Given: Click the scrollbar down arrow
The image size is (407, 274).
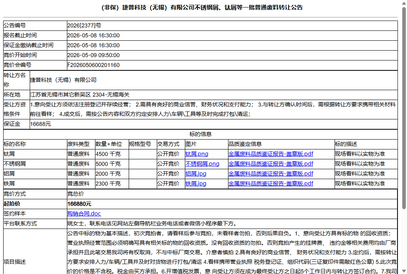Looking at the screenshot, I should pos(404,271).
